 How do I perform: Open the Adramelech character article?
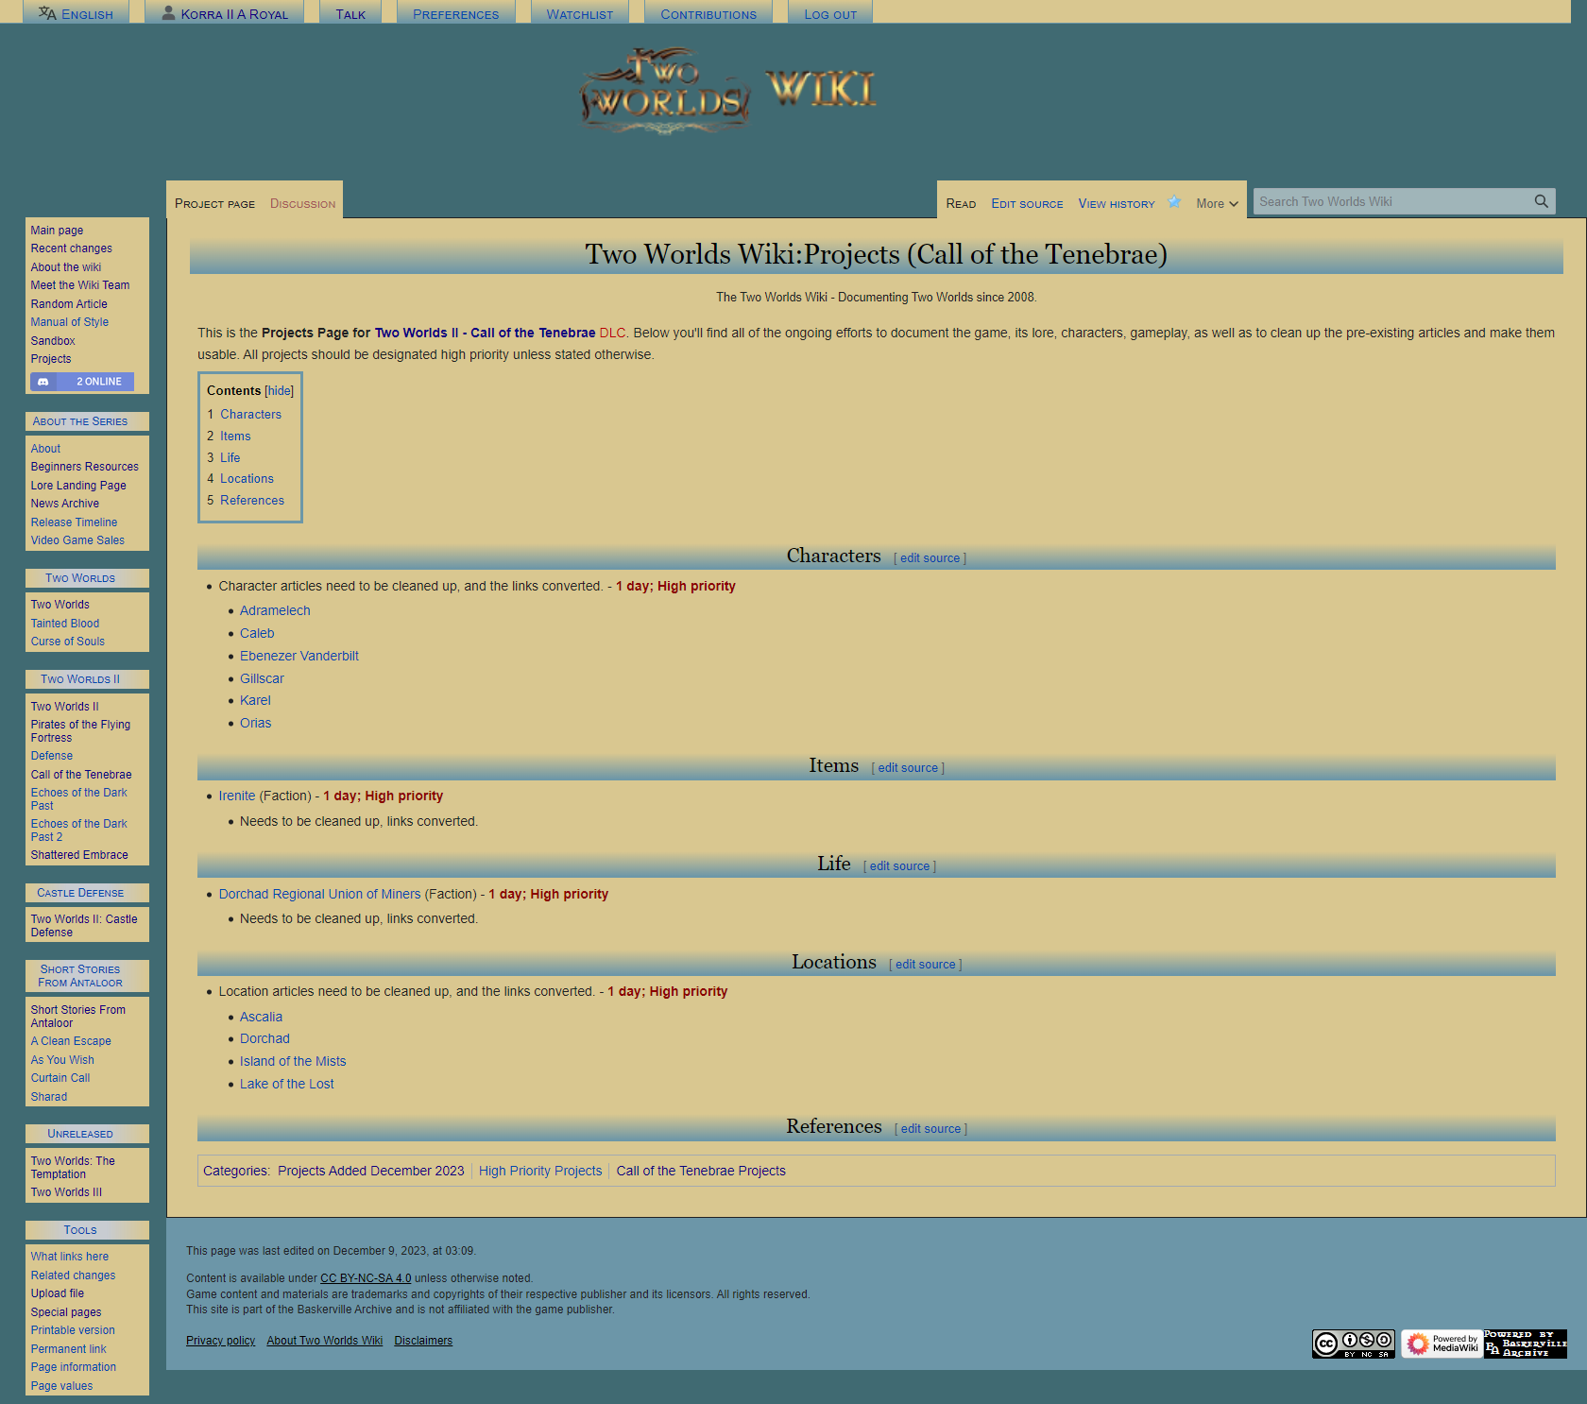(275, 611)
